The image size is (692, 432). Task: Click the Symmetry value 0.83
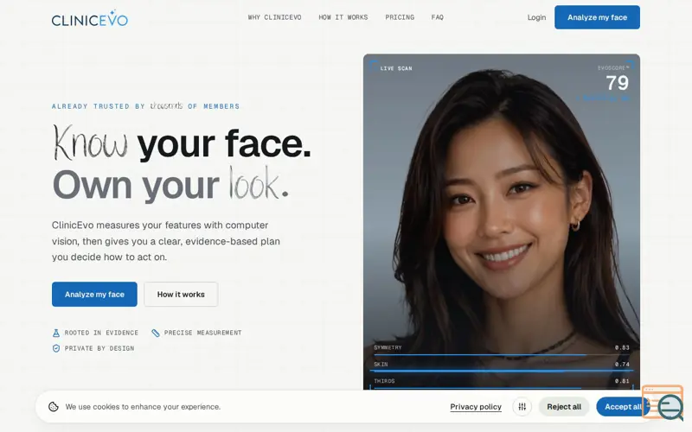click(x=622, y=348)
